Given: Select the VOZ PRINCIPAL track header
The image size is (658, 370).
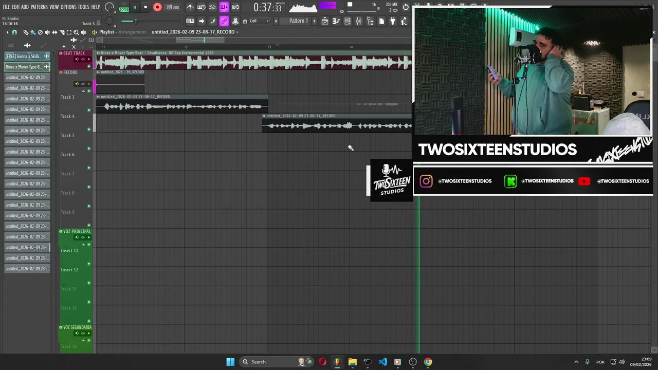Looking at the screenshot, I should (x=76, y=231).
